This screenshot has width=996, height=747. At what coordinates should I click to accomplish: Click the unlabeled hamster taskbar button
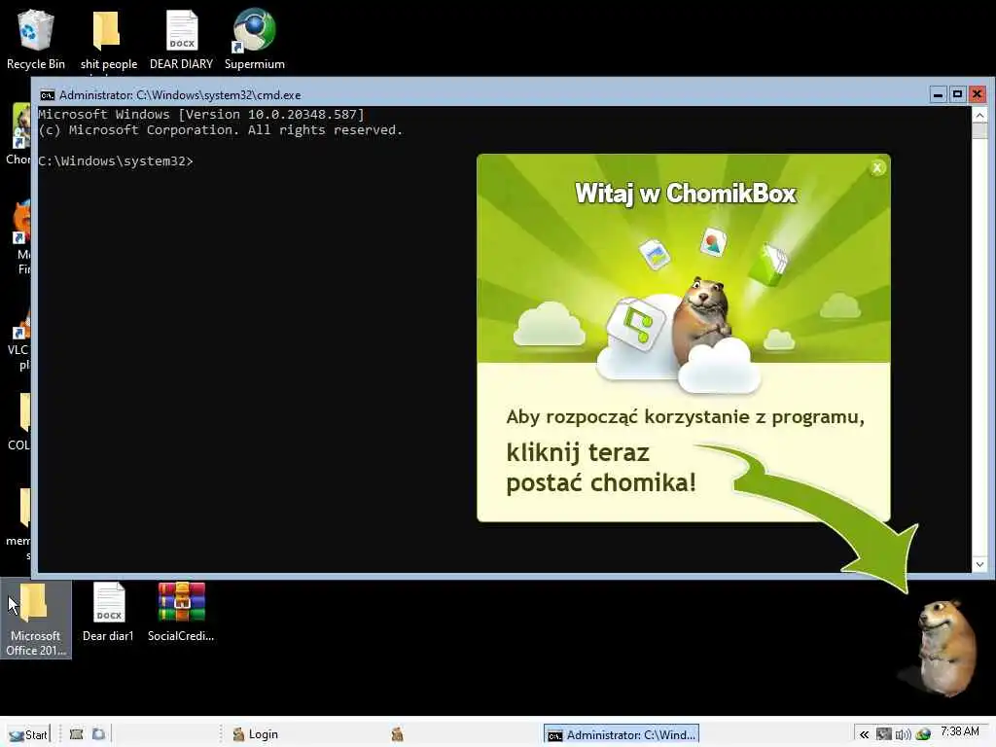398,734
